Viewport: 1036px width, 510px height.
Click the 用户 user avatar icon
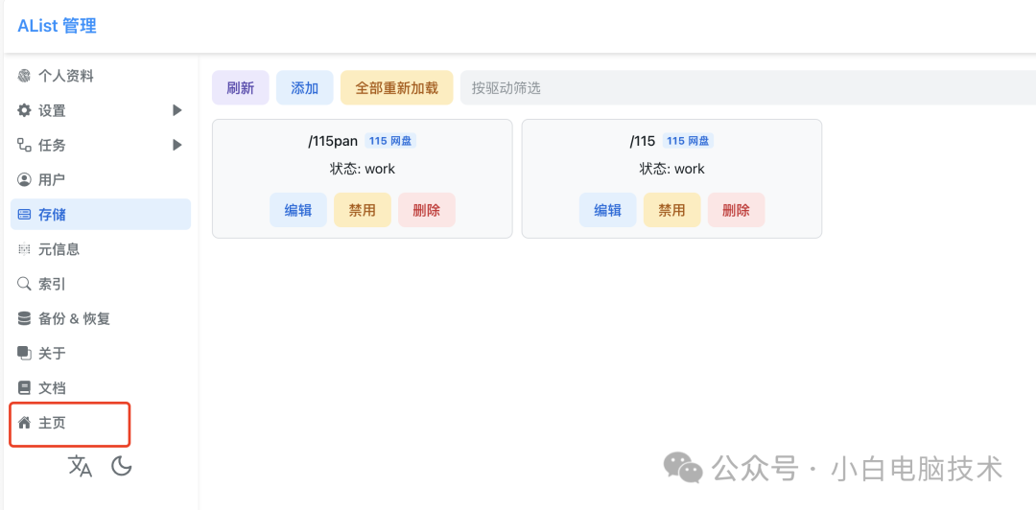pos(24,179)
